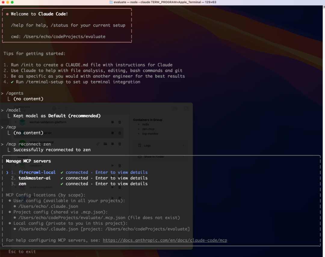This screenshot has height=257, width=325.
Task: Open the filter dropdown next to search
Action: tap(55, 108)
